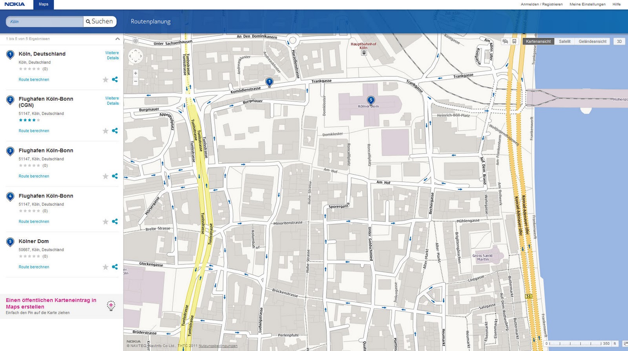This screenshot has width=628, height=351.
Task: Click the Nokia logo in header
Action: click(x=15, y=4)
